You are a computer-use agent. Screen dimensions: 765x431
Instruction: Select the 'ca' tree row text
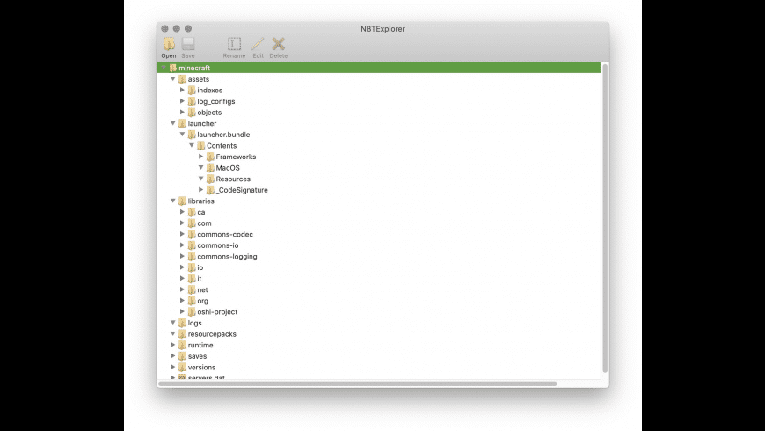click(201, 212)
